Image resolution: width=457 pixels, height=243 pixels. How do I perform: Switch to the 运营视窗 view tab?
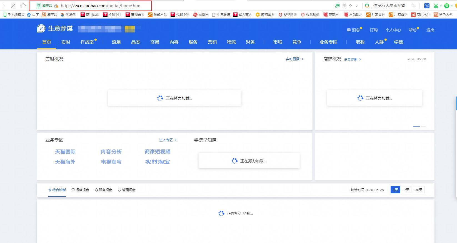coord(80,190)
